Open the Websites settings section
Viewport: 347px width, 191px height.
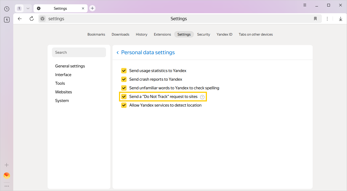(64, 92)
